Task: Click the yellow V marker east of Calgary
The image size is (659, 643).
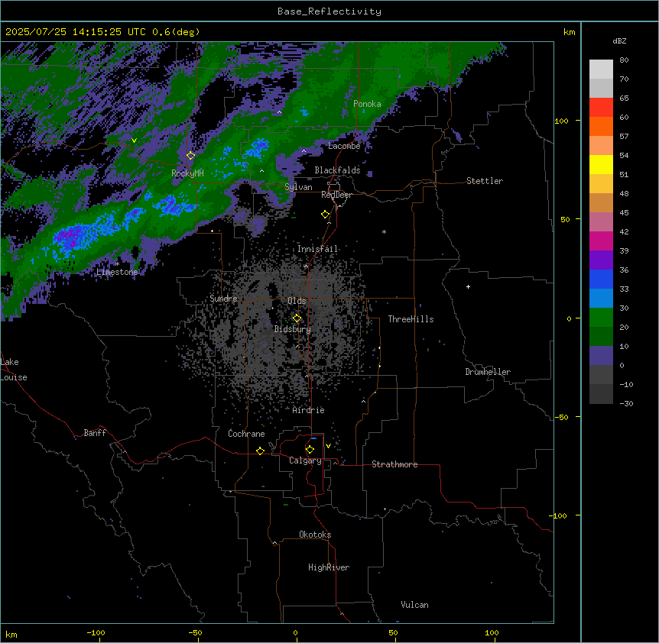Action: click(328, 446)
